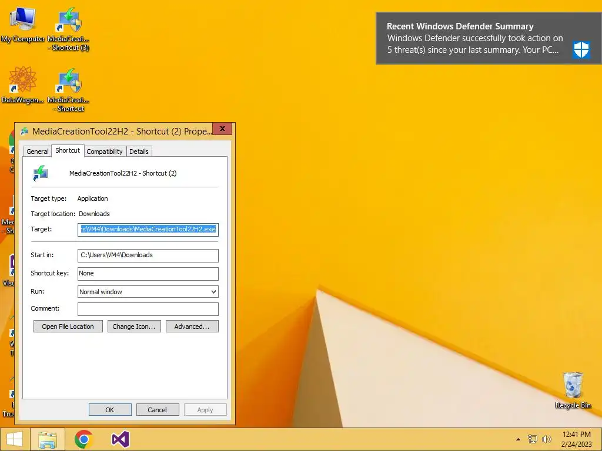This screenshot has width=602, height=451.
Task: Click the Cancel button
Action: [x=158, y=409]
